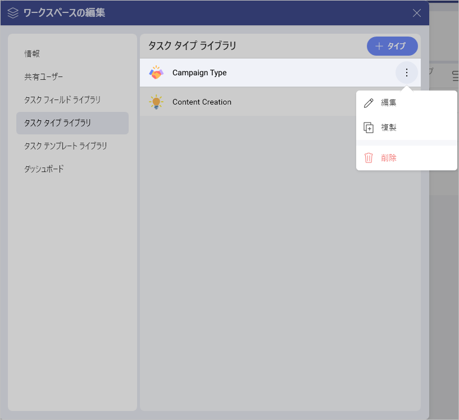Click the Campaign Type handshake icon
This screenshot has width=459, height=420.
point(156,73)
